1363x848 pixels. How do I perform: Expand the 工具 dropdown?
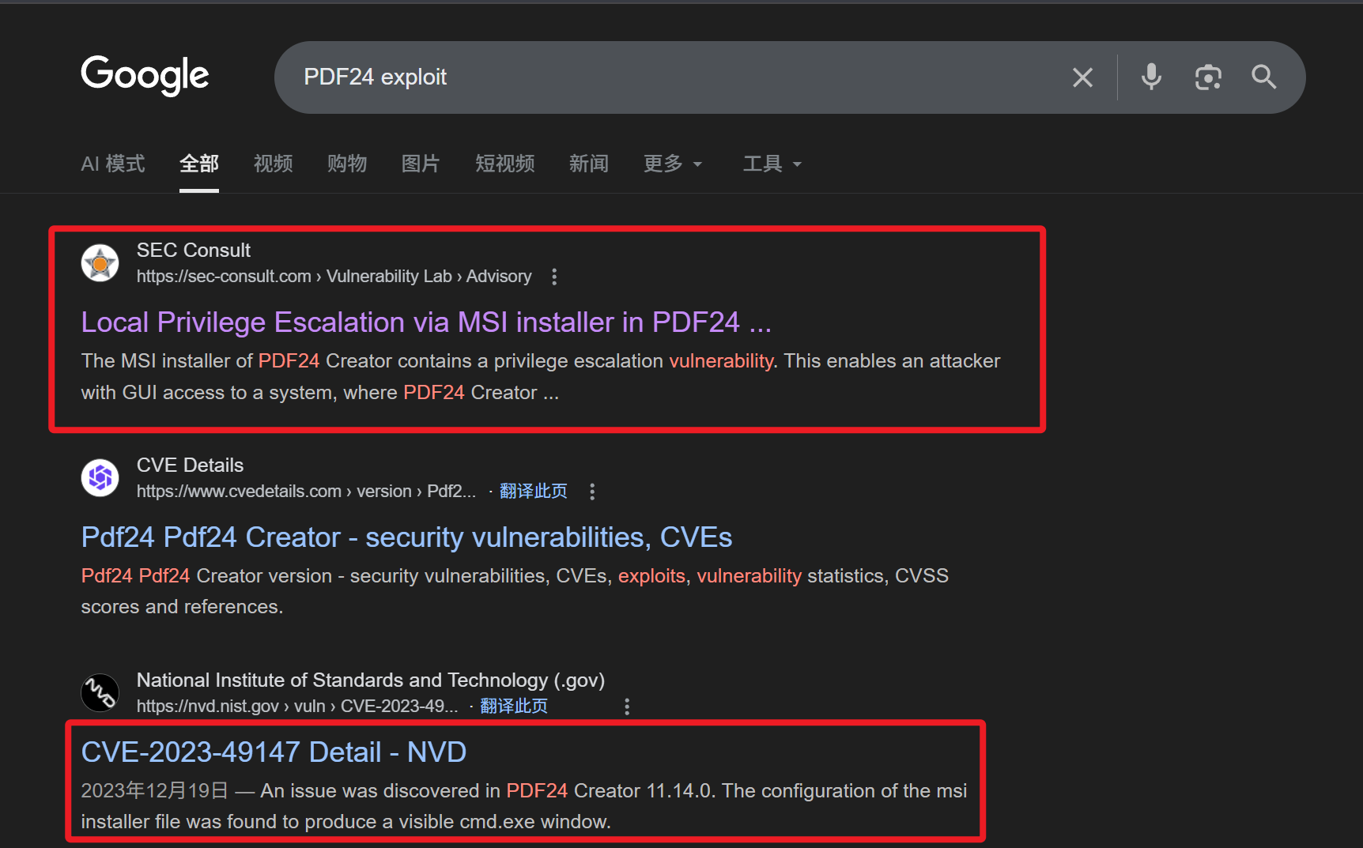(x=772, y=164)
